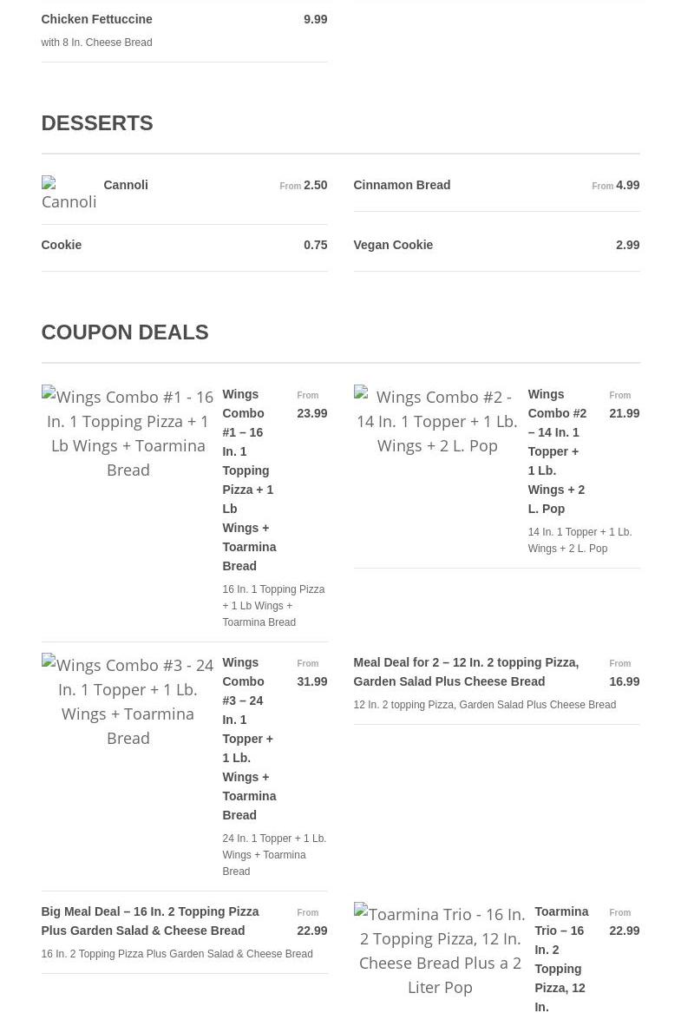
Task: Click the 23.99 price for Wings Combo #1
Action: [x=312, y=413]
